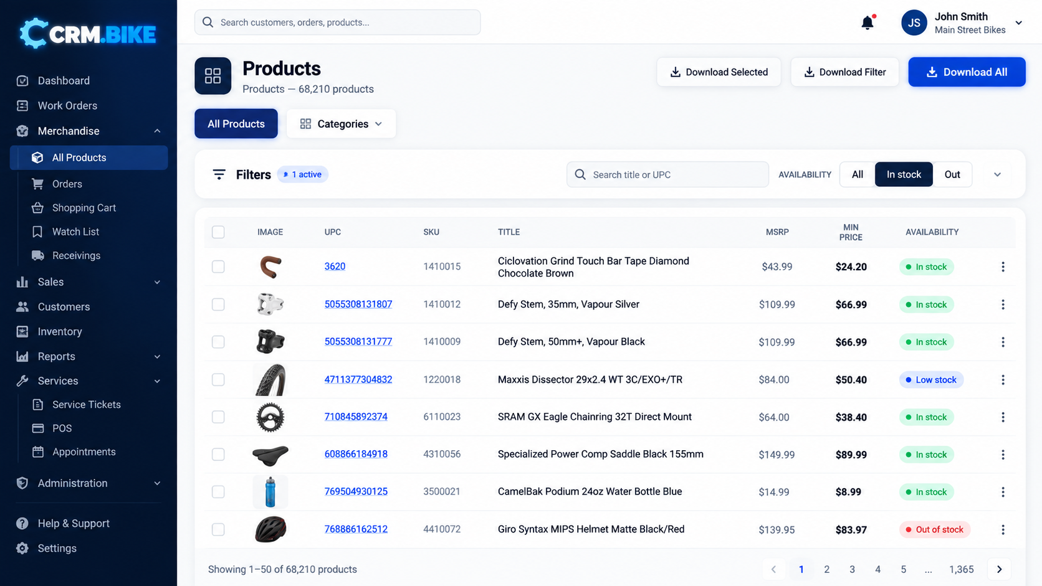
Task: Click the saddle product thumbnail
Action: click(x=270, y=455)
